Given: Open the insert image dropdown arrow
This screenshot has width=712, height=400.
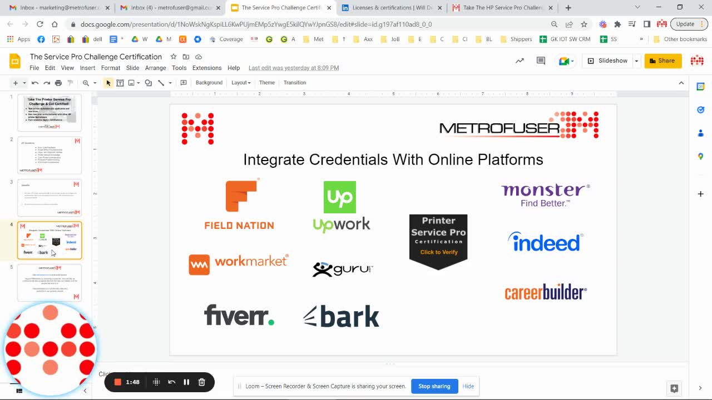Looking at the screenshot, I should (139, 83).
